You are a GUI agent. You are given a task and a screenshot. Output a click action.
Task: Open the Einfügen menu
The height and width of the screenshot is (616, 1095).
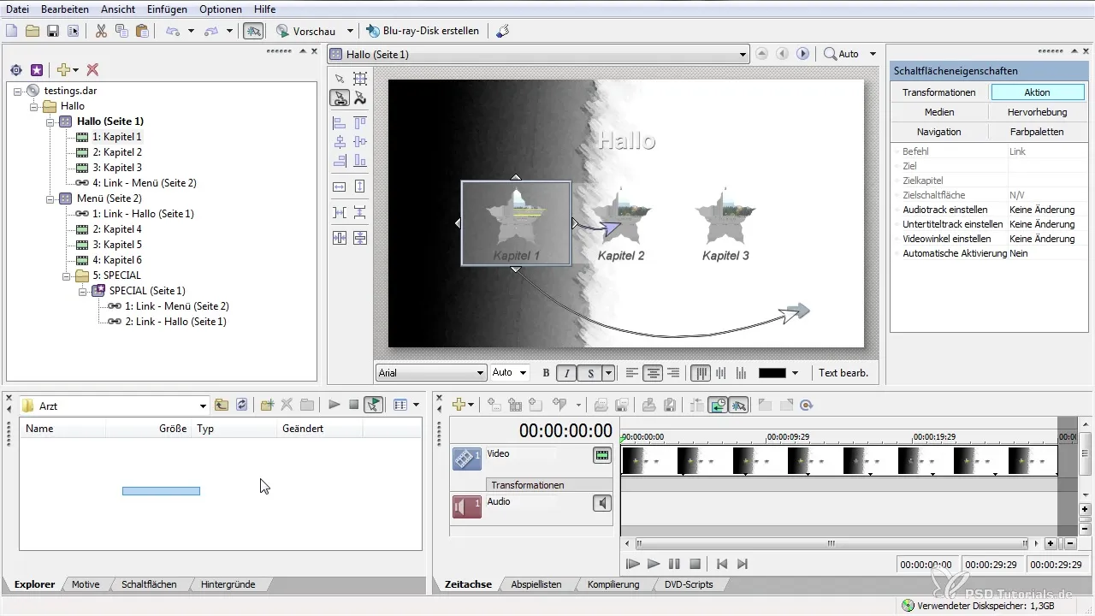tap(167, 9)
